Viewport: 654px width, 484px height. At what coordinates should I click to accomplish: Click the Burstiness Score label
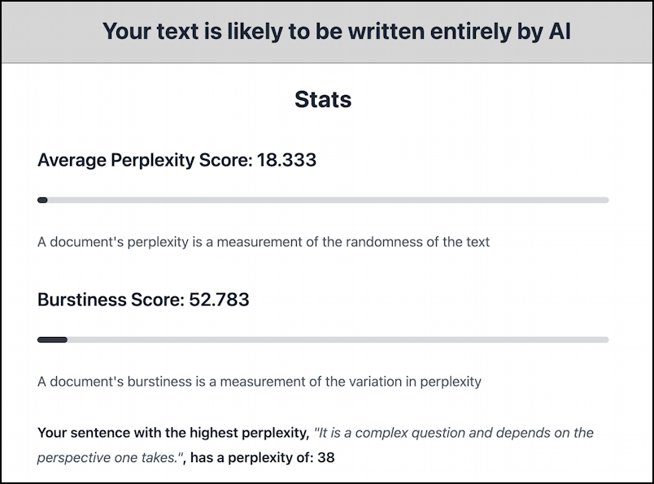111,300
